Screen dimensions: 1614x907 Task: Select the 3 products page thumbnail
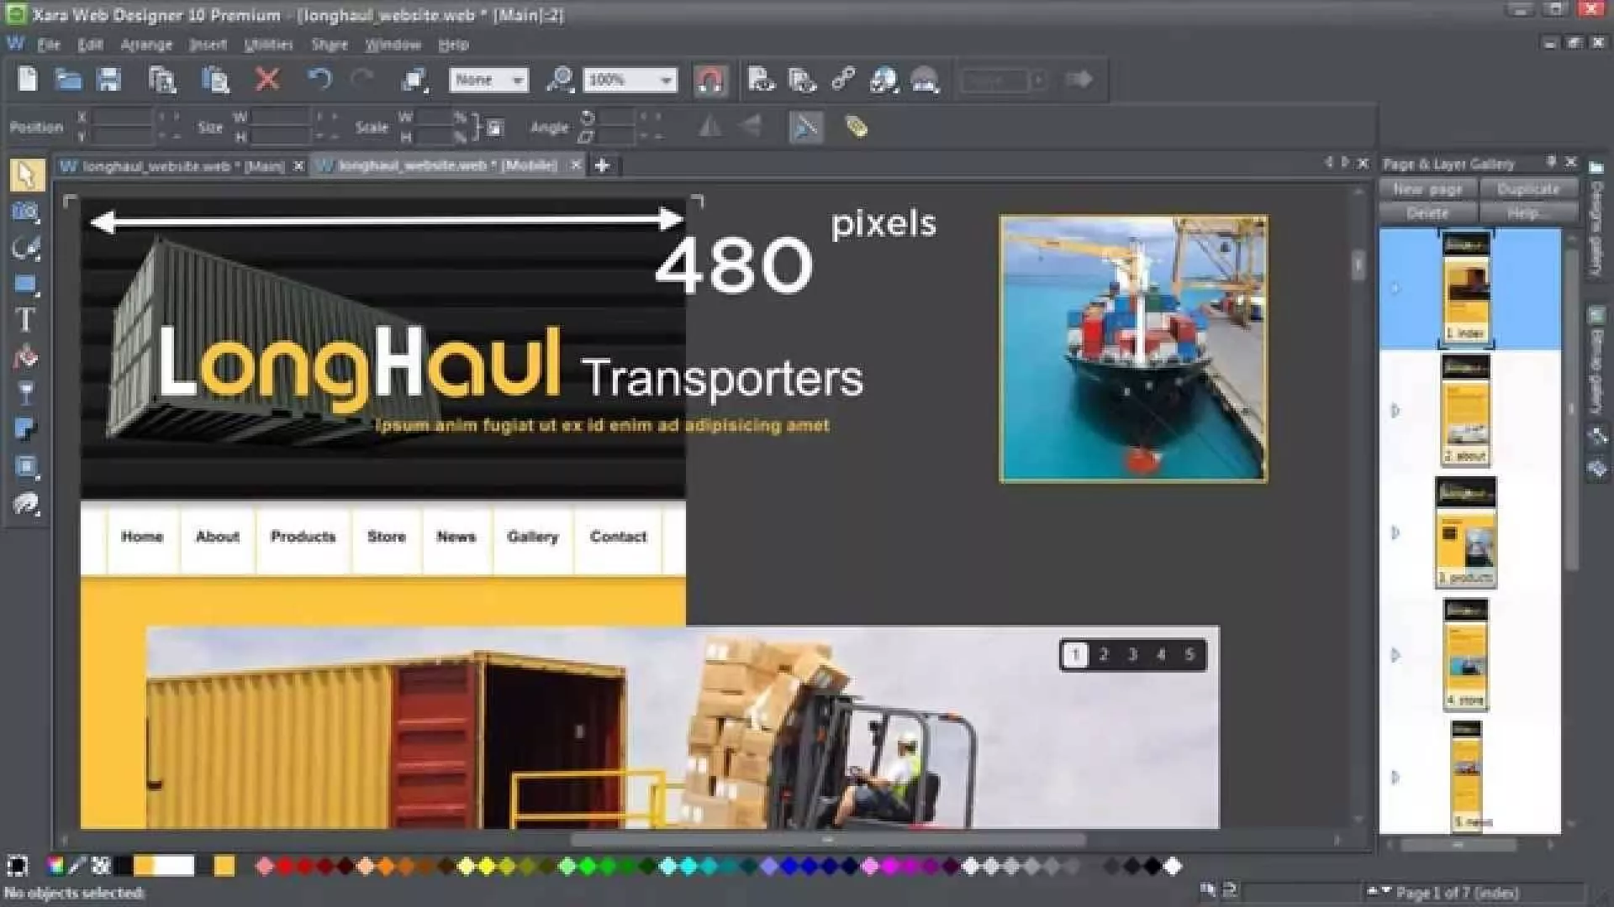1465,532
